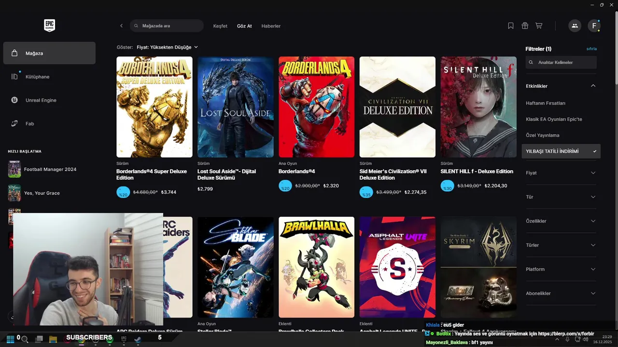Image resolution: width=618 pixels, height=347 pixels.
Task: Open File Explorer from the taskbar
Action: point(53,339)
